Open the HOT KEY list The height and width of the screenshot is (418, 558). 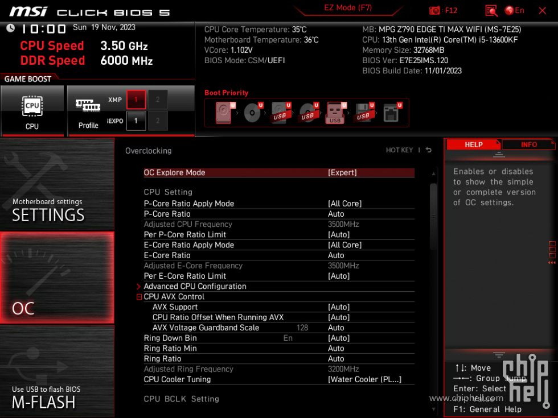point(399,150)
